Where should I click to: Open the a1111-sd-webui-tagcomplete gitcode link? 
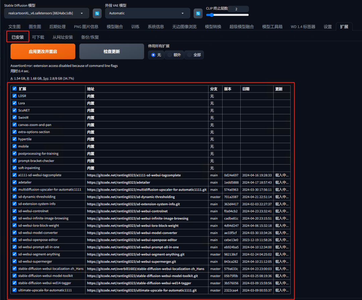coord(134,175)
